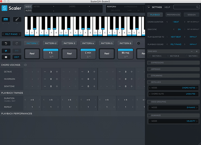Click the EDIT button
This screenshot has width=201, height=145.
pos(17,57)
